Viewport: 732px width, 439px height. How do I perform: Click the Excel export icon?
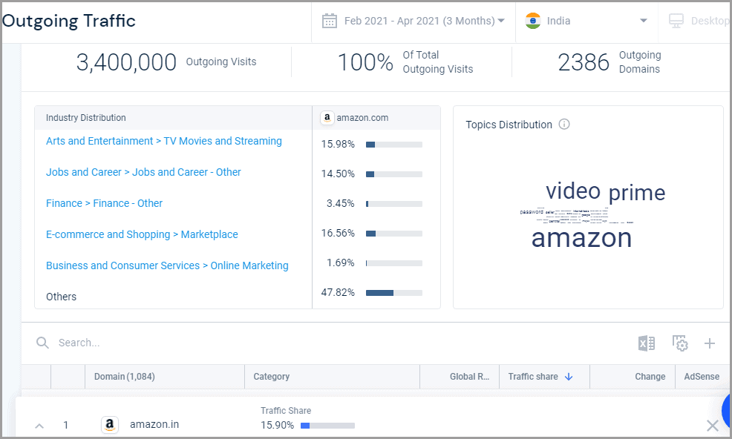click(646, 343)
